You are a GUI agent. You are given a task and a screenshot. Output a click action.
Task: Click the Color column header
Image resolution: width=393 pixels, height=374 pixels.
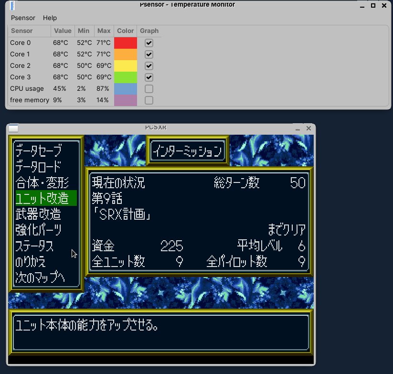click(x=125, y=31)
